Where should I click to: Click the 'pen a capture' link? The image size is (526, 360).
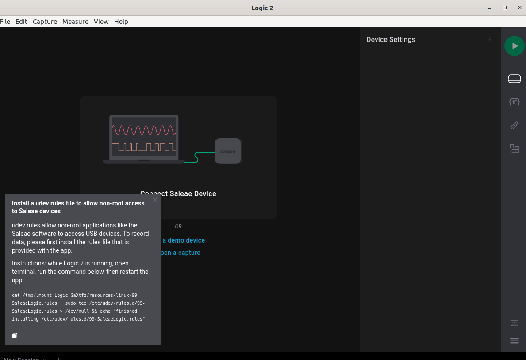point(180,253)
